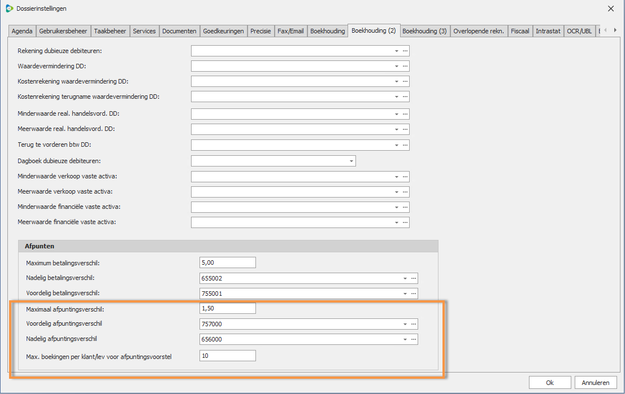The width and height of the screenshot is (625, 394).
Task: Expand Voordelig betalingsverschil dropdown arrow
Action: [x=405, y=294]
